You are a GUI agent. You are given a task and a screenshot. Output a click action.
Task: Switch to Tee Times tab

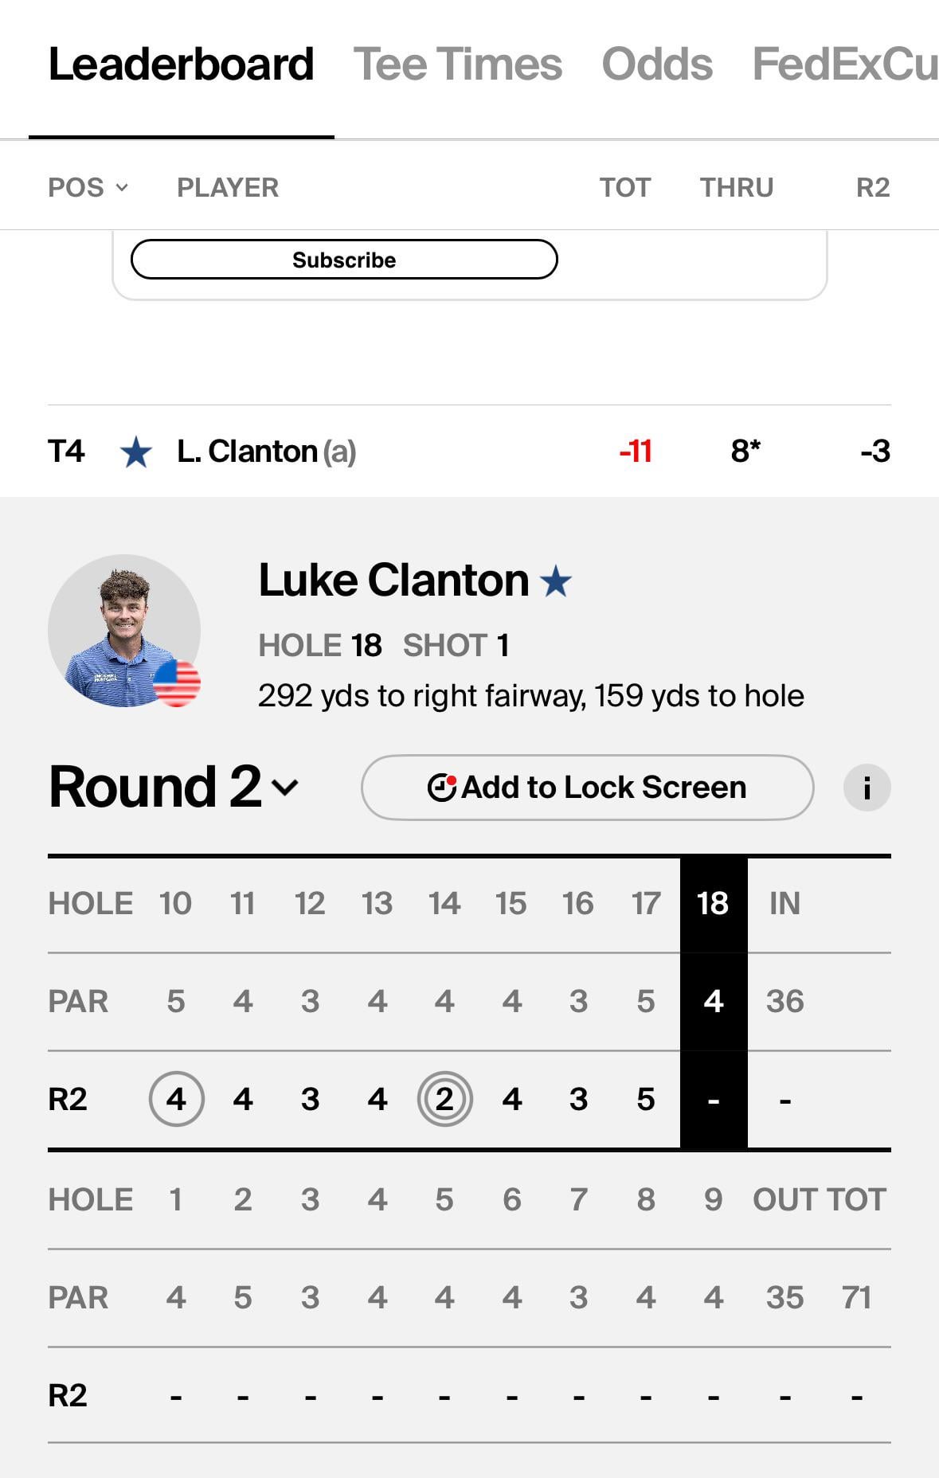tap(458, 64)
